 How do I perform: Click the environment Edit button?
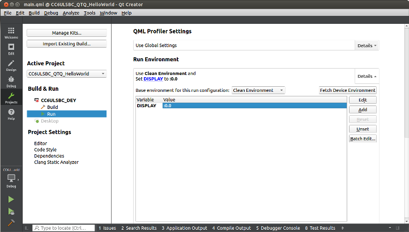pyautogui.click(x=363, y=100)
